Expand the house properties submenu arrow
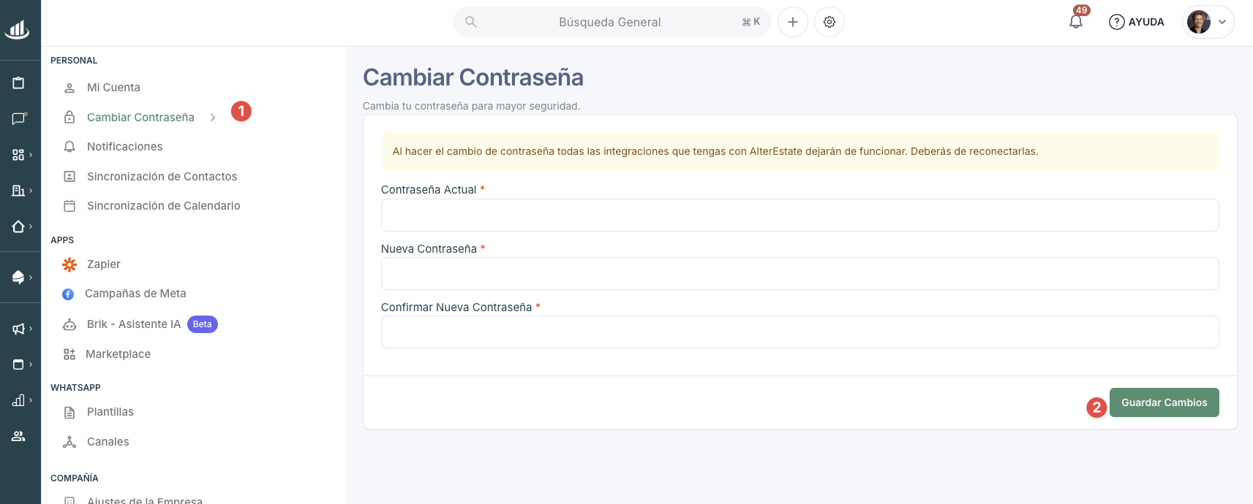Screen dimensions: 1253x504 (31, 226)
